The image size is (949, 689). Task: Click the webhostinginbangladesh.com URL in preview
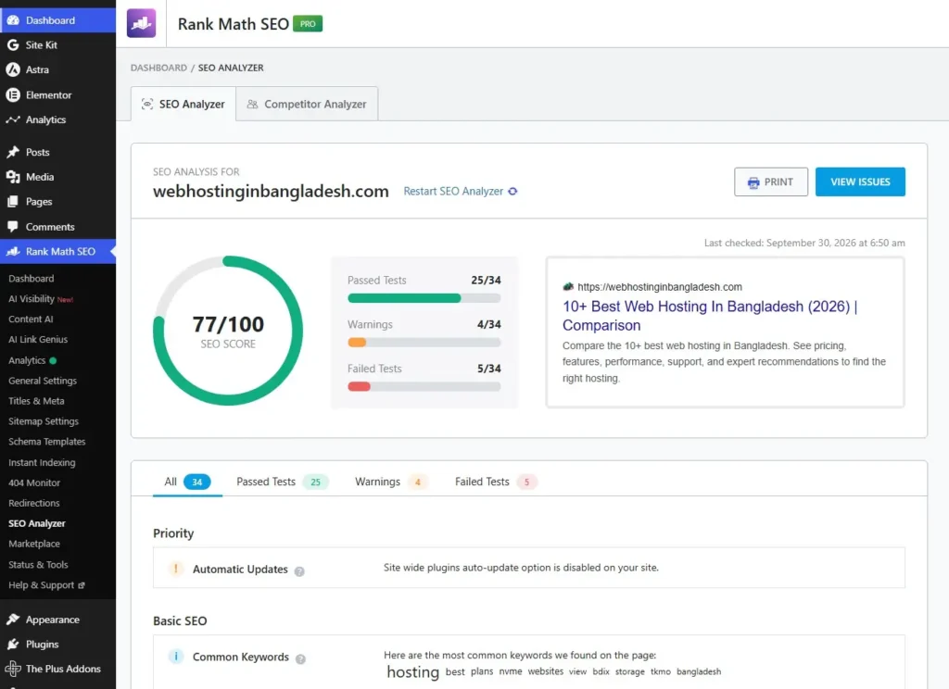tap(660, 287)
